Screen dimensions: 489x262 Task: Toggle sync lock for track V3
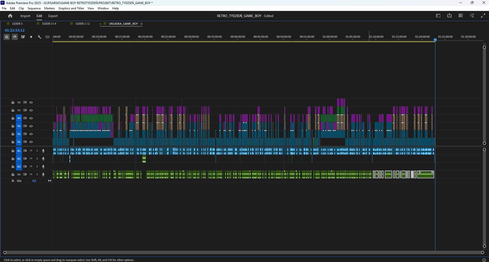(x=25, y=126)
